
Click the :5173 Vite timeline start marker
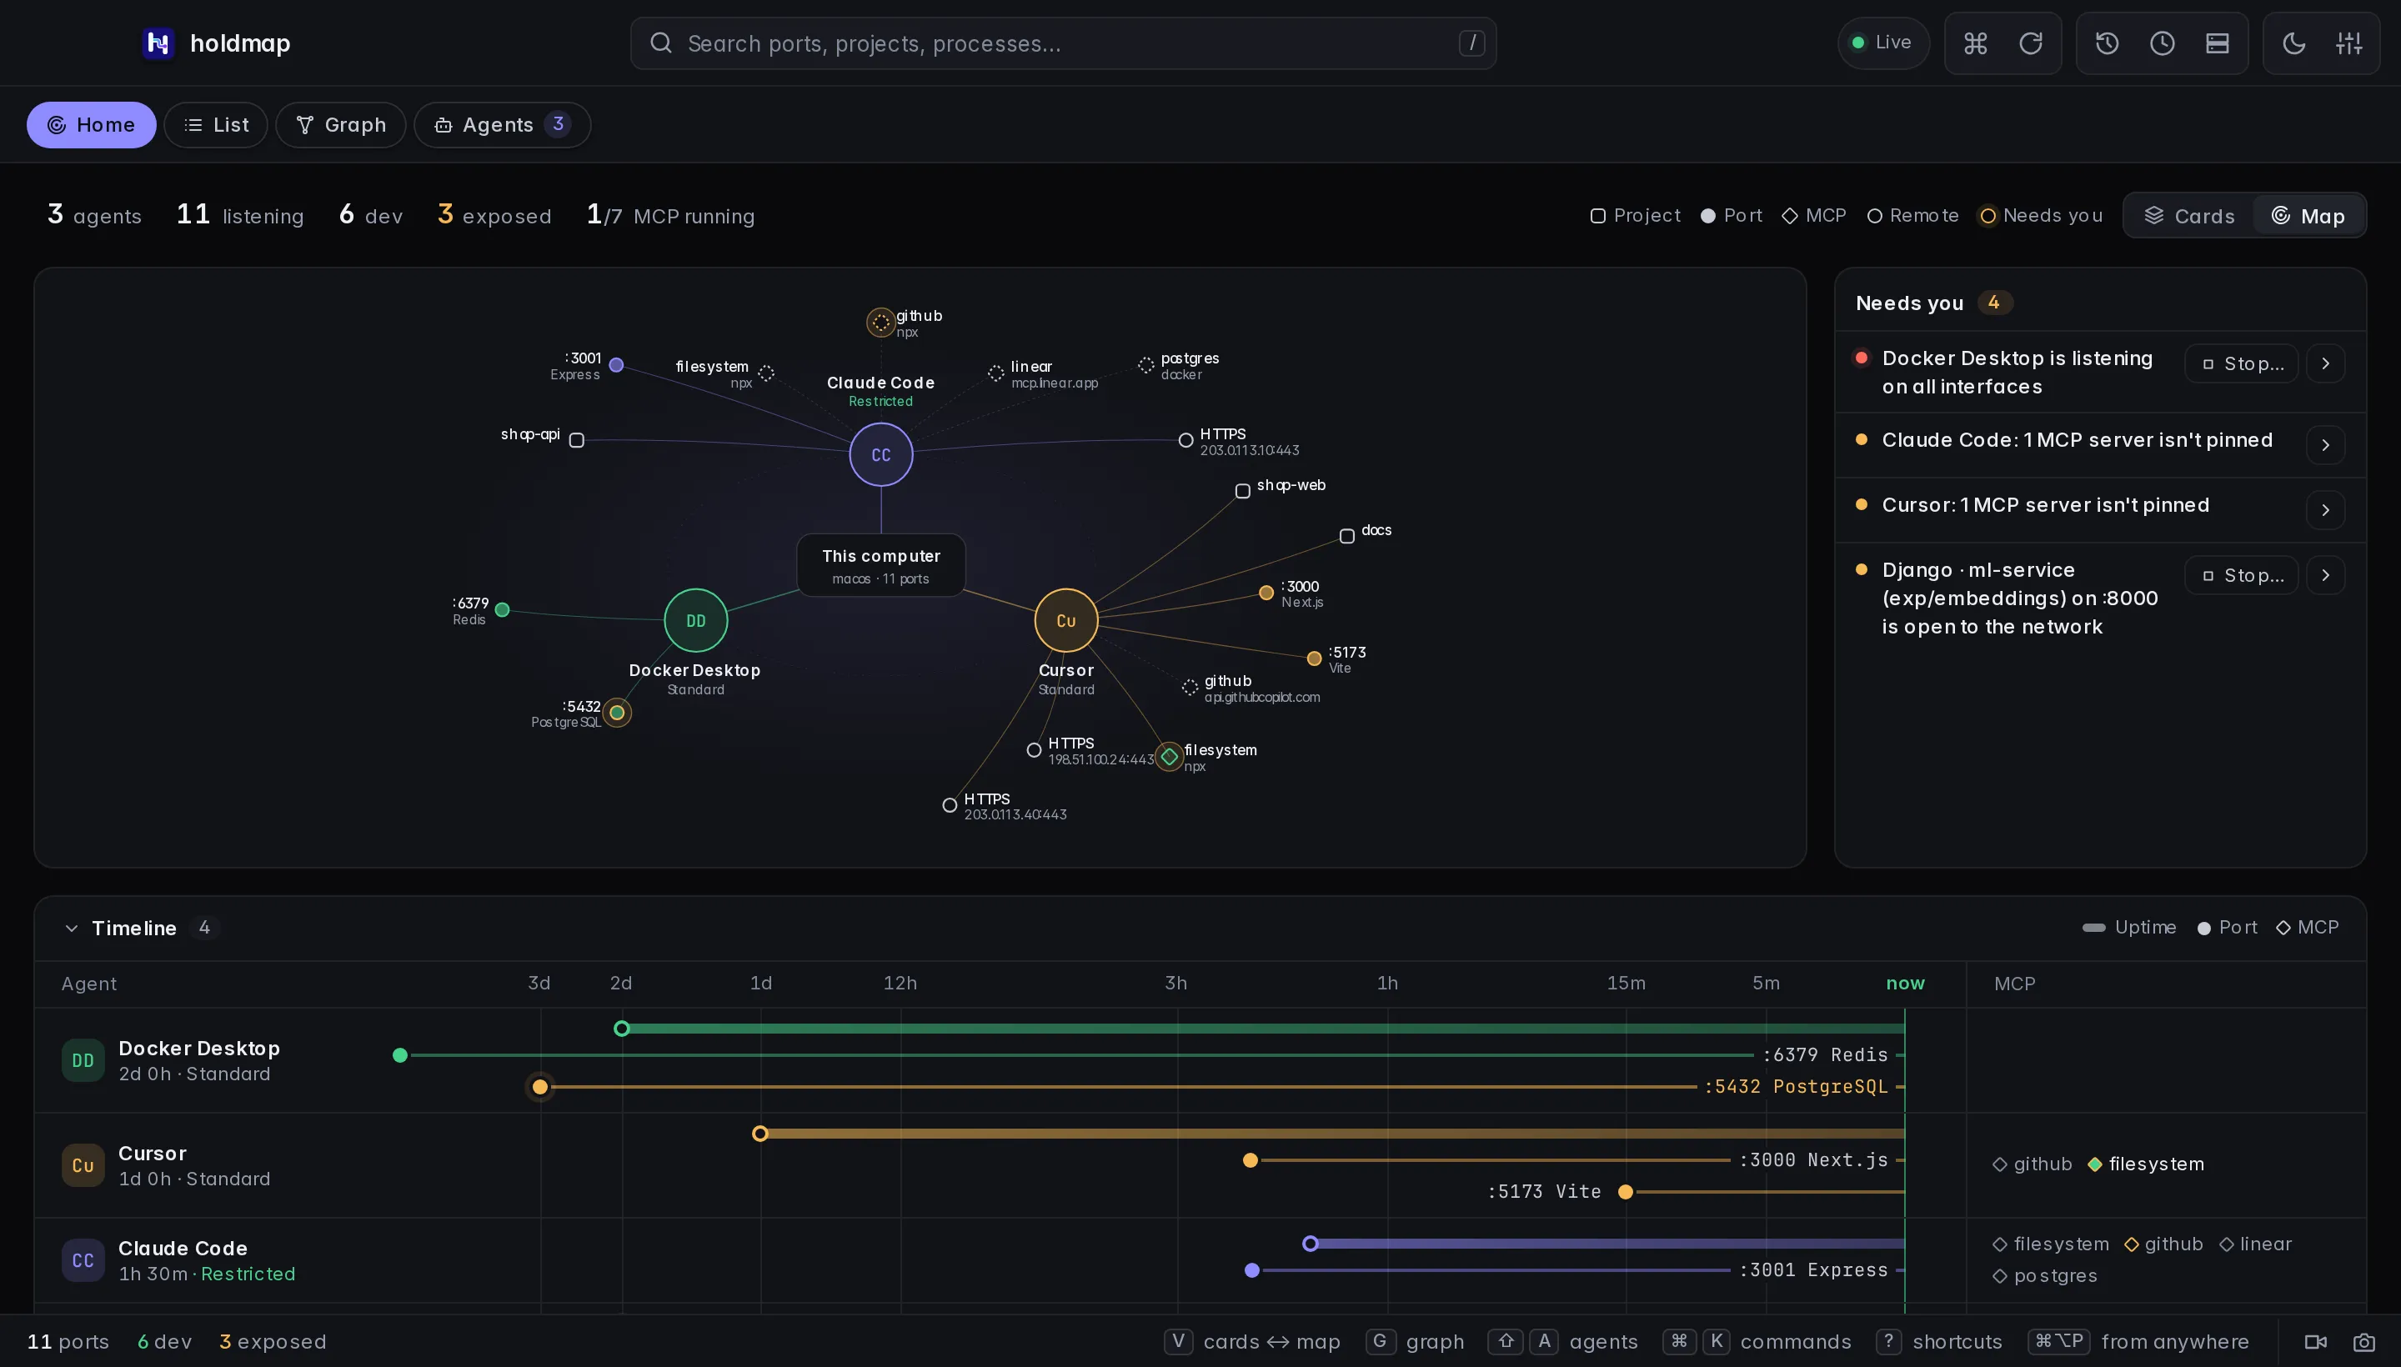tap(1626, 1192)
